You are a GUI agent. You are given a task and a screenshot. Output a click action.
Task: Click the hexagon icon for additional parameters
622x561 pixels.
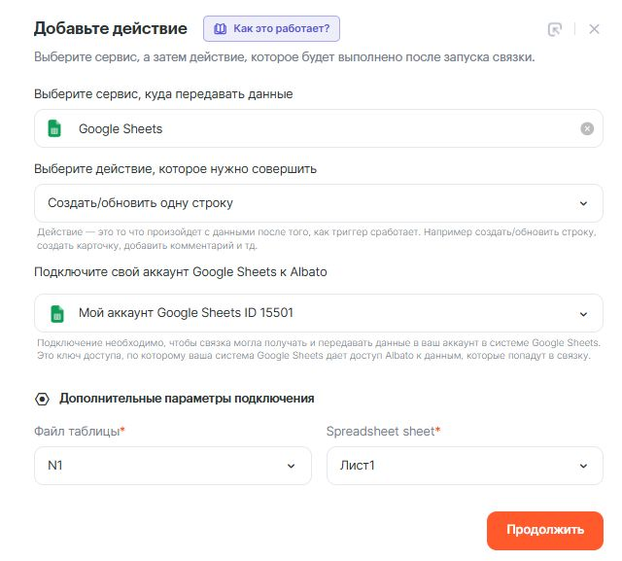[x=42, y=399]
